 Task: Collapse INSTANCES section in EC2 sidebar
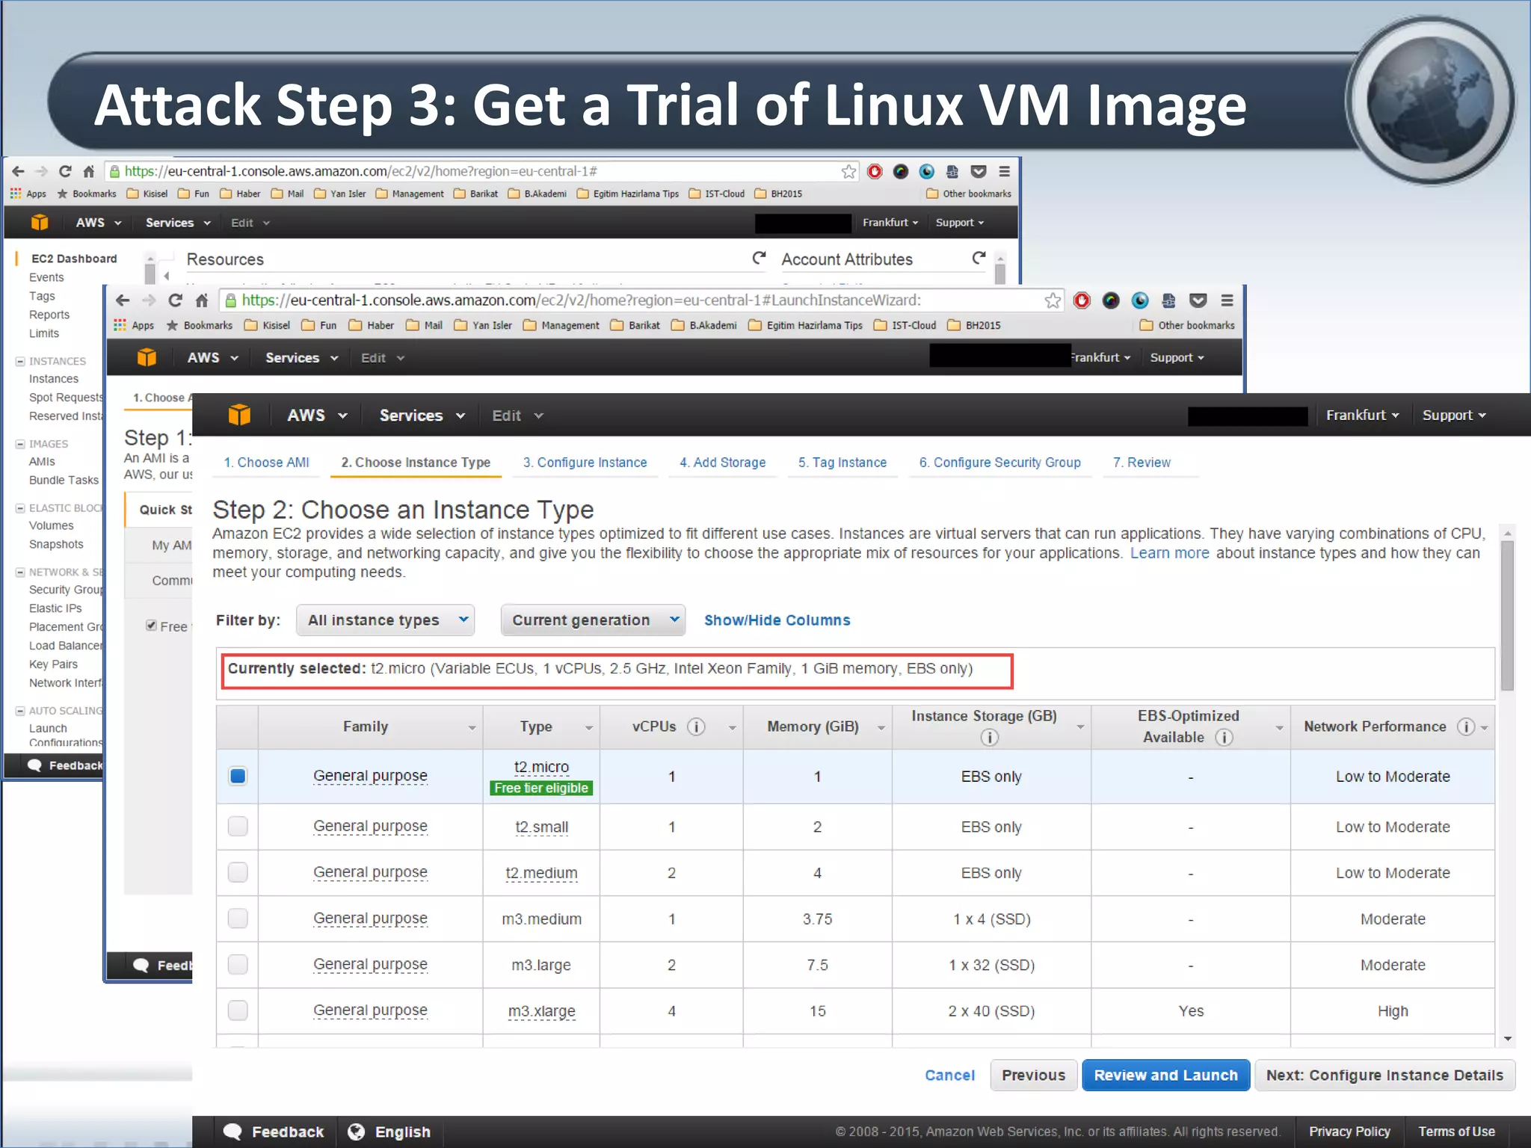tap(20, 361)
